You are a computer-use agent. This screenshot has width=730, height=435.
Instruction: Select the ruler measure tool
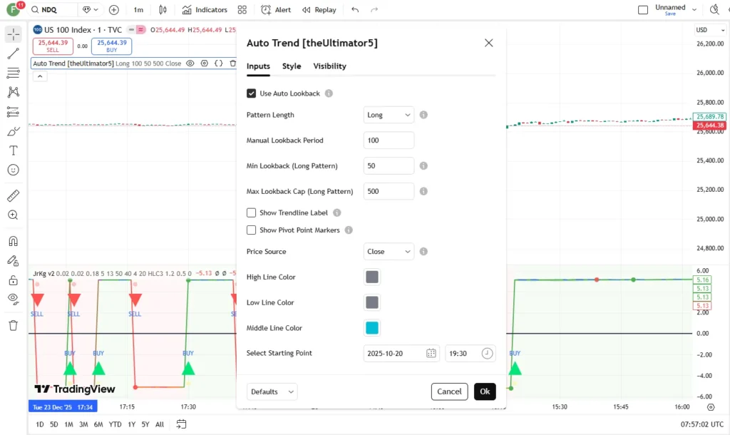13,195
